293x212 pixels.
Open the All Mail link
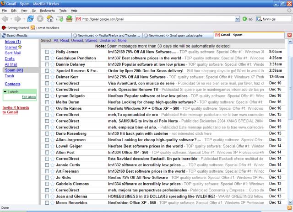tap(11, 64)
